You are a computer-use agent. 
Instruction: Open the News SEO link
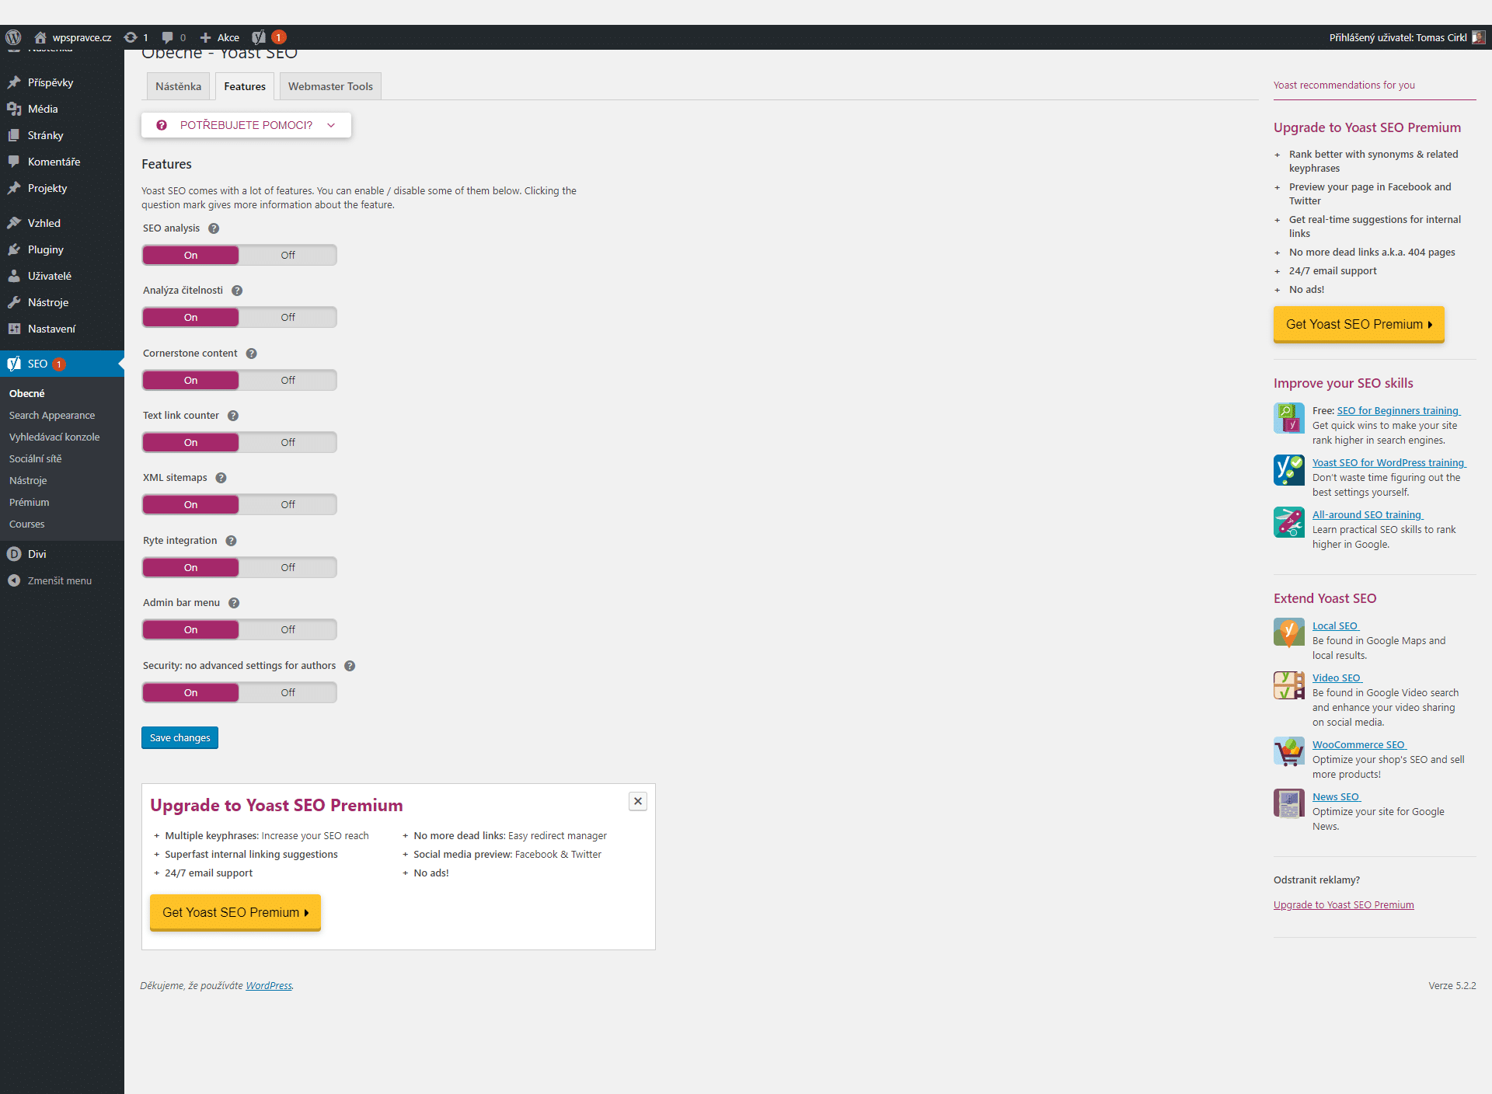1337,796
